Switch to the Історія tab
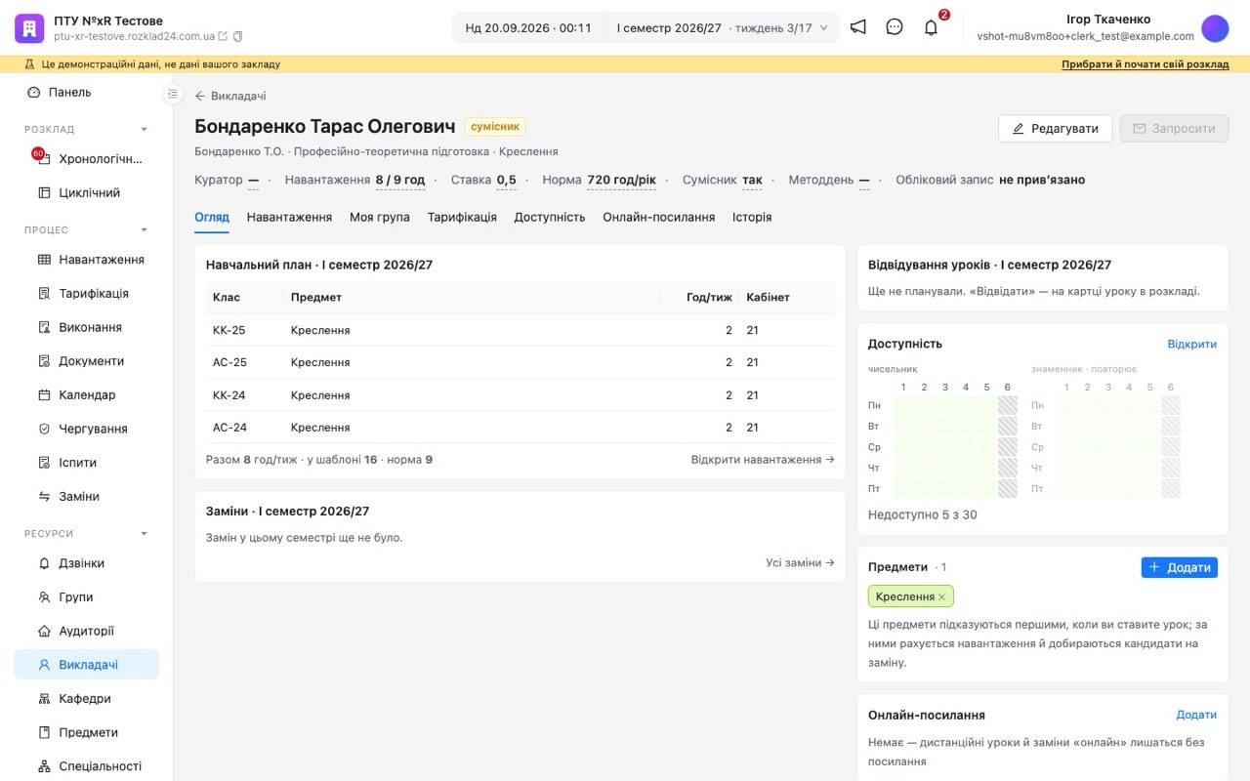The image size is (1250, 781). 752,218
